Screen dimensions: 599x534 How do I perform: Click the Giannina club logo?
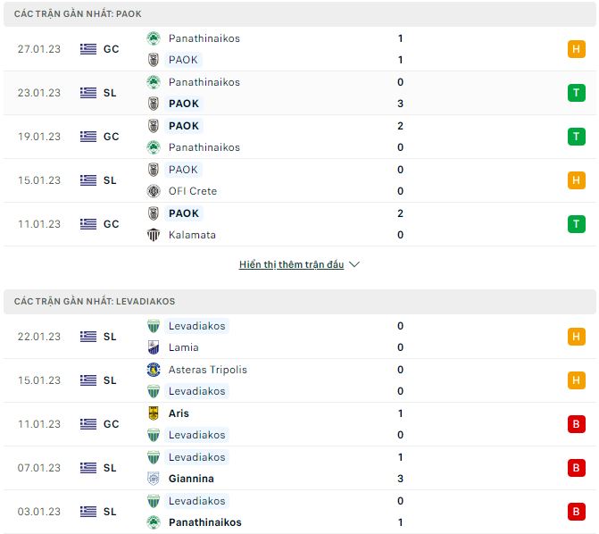click(x=153, y=479)
